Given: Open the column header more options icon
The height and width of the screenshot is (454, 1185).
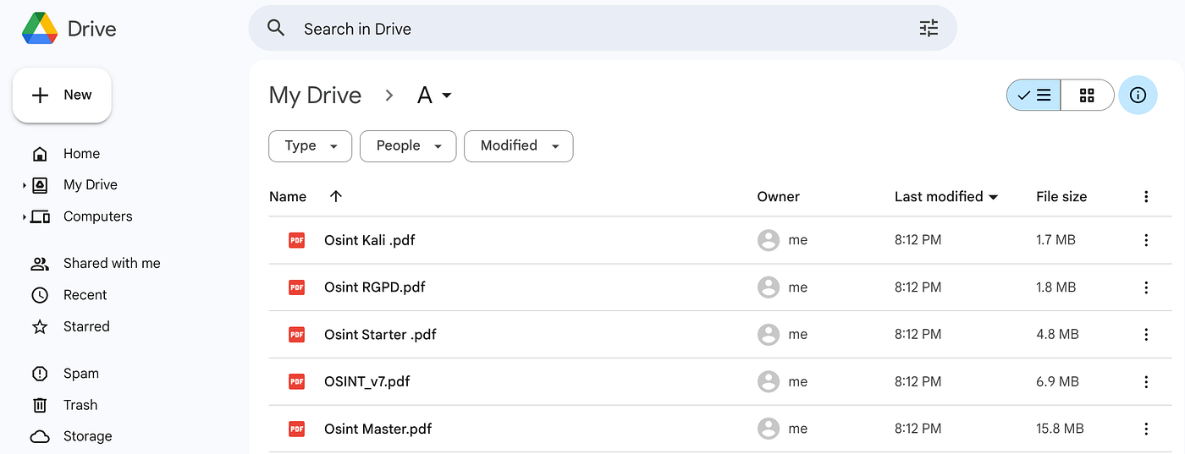Looking at the screenshot, I should (1146, 197).
